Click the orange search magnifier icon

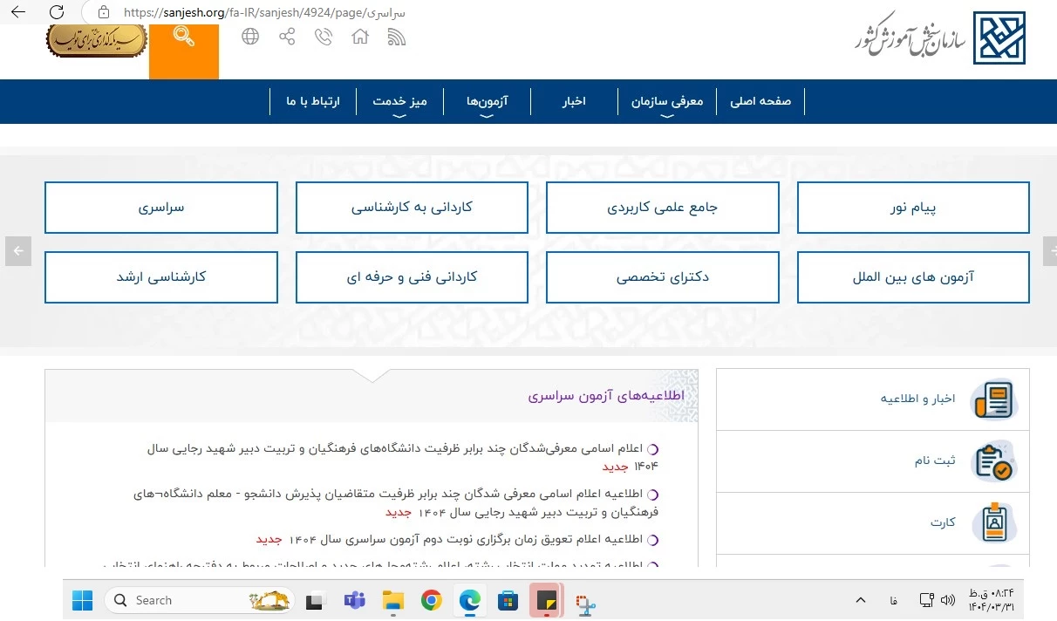click(184, 38)
